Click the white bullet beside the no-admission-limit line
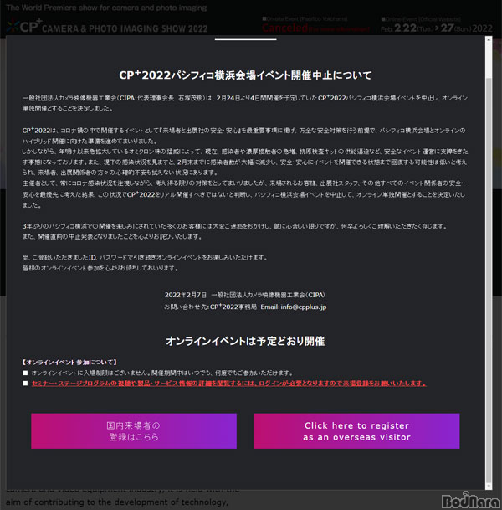502x510 pixels. coord(25,373)
